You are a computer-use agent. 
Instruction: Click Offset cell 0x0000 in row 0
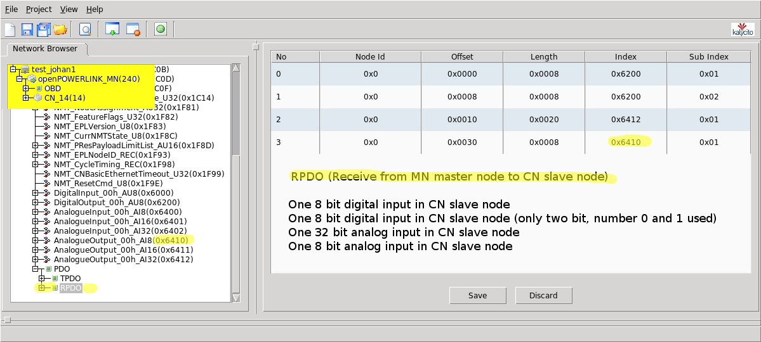[x=462, y=74]
